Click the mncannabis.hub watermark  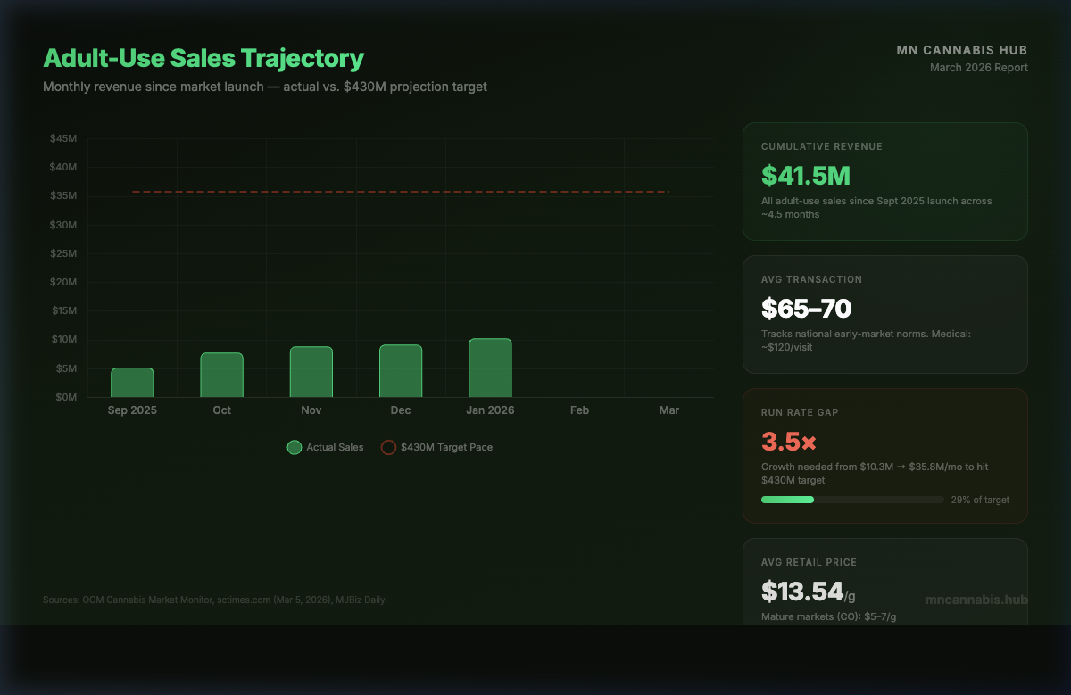(x=976, y=600)
